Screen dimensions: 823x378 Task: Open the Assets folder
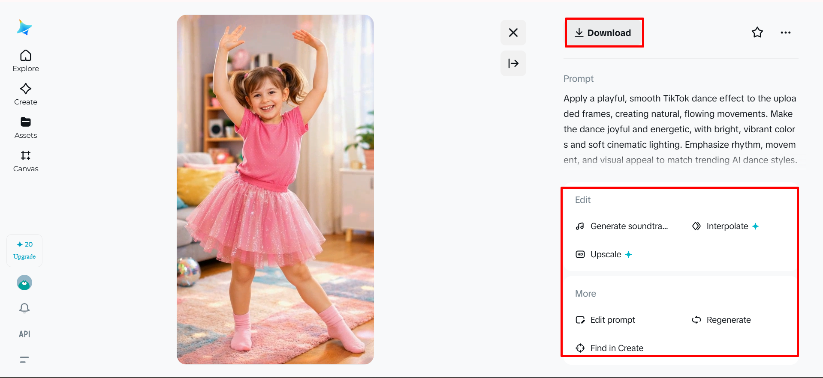coord(26,128)
